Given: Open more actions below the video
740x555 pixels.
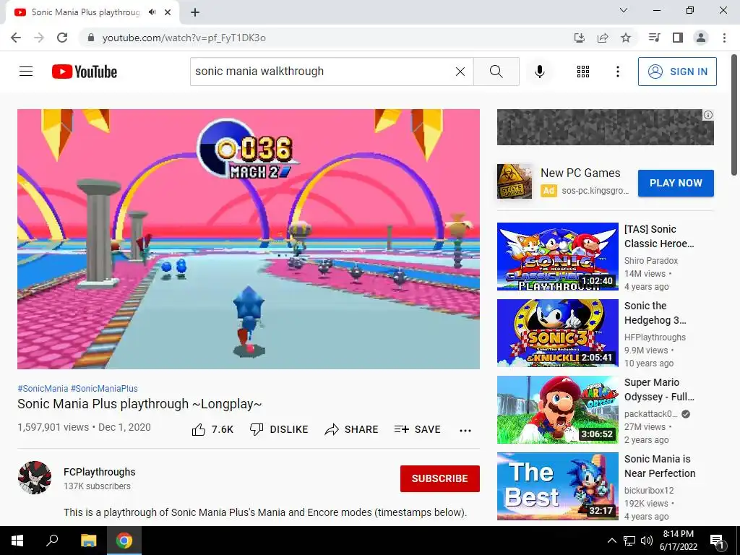Looking at the screenshot, I should [x=465, y=430].
